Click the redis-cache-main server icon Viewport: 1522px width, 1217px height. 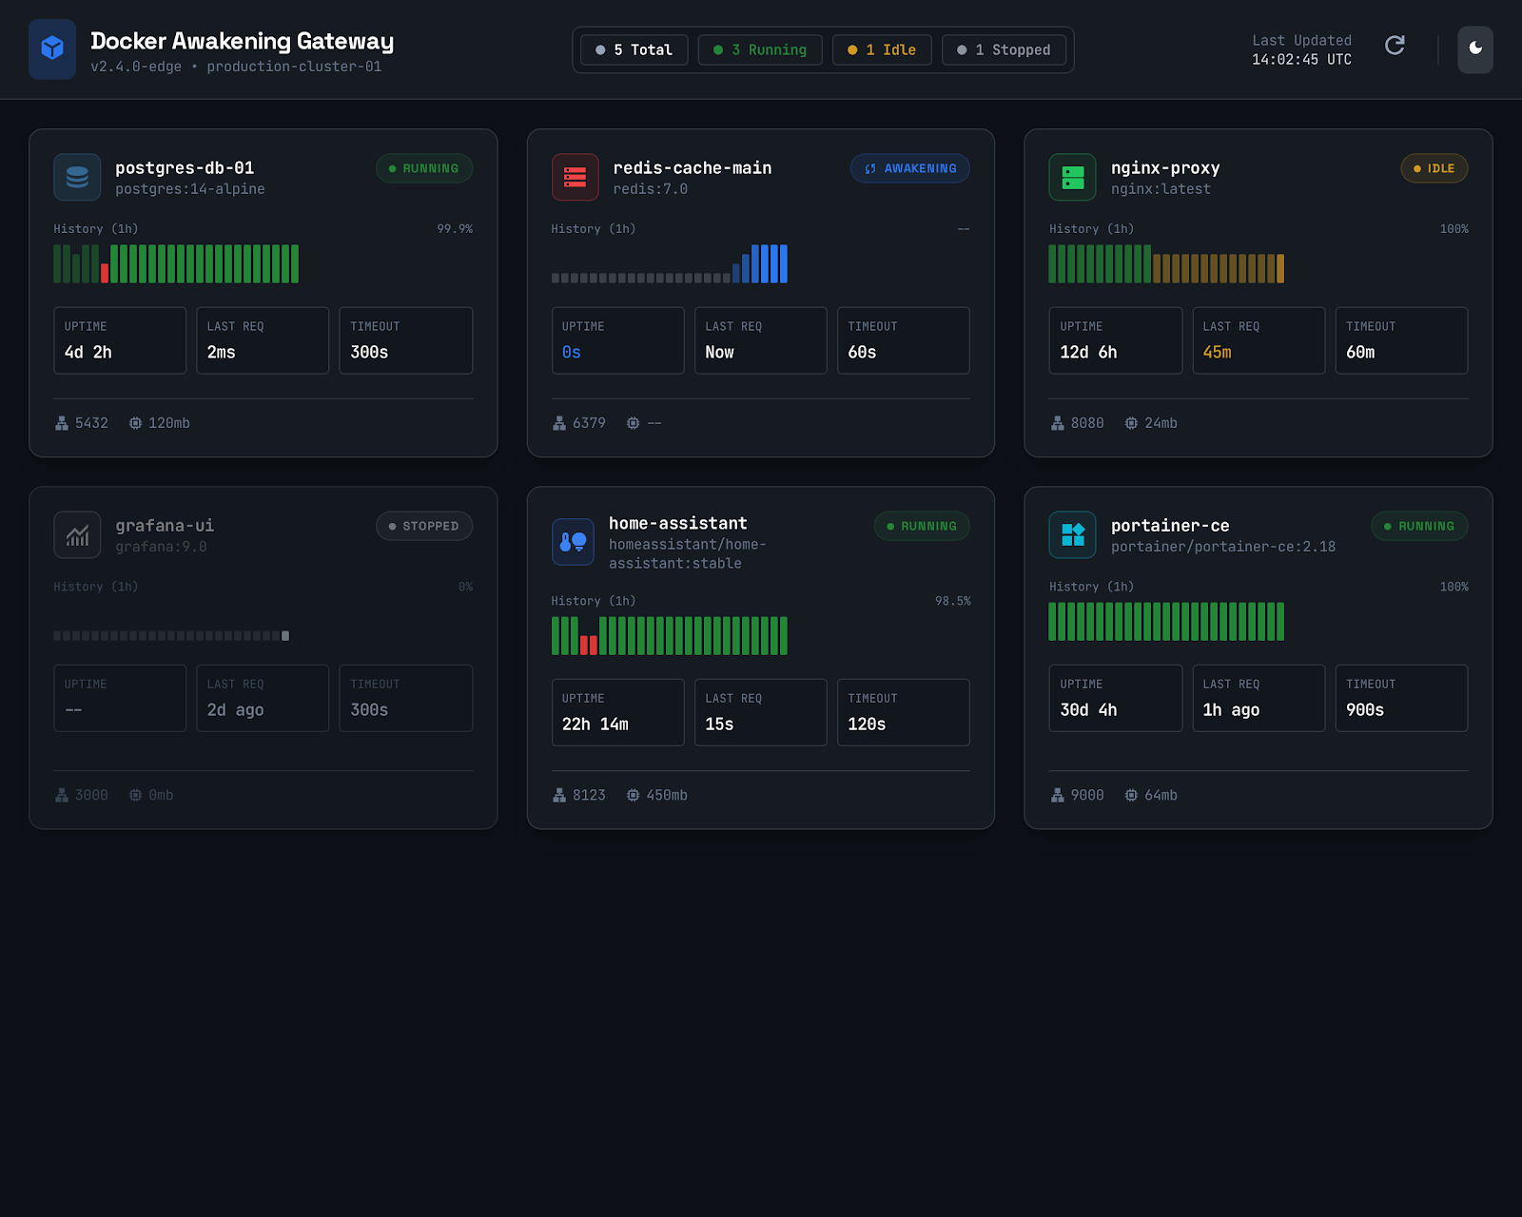(x=575, y=177)
